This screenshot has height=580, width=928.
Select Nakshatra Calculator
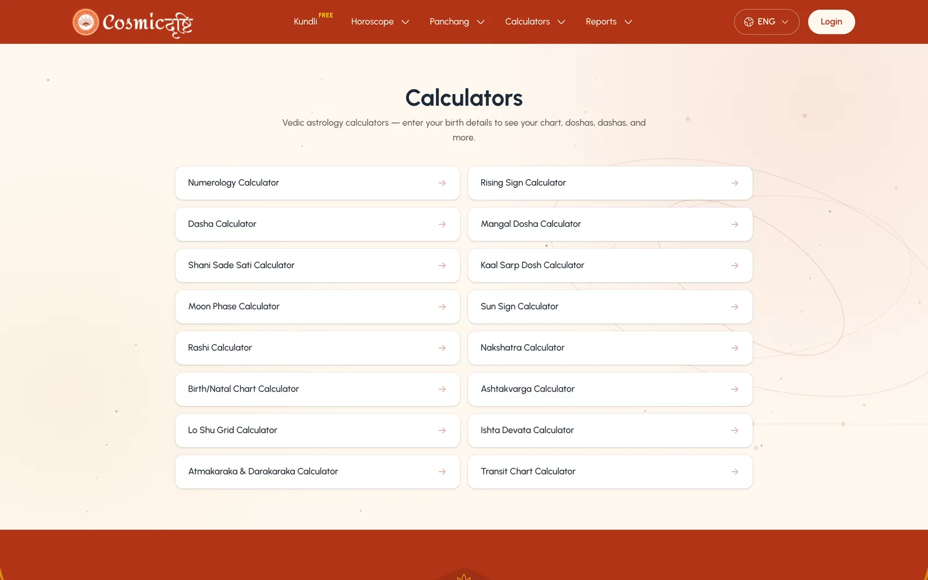(x=610, y=348)
